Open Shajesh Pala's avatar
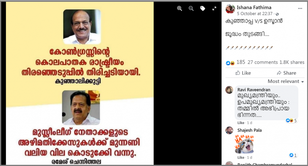Image resolution: width=308 pixels, height=166 pixels. point(229,131)
